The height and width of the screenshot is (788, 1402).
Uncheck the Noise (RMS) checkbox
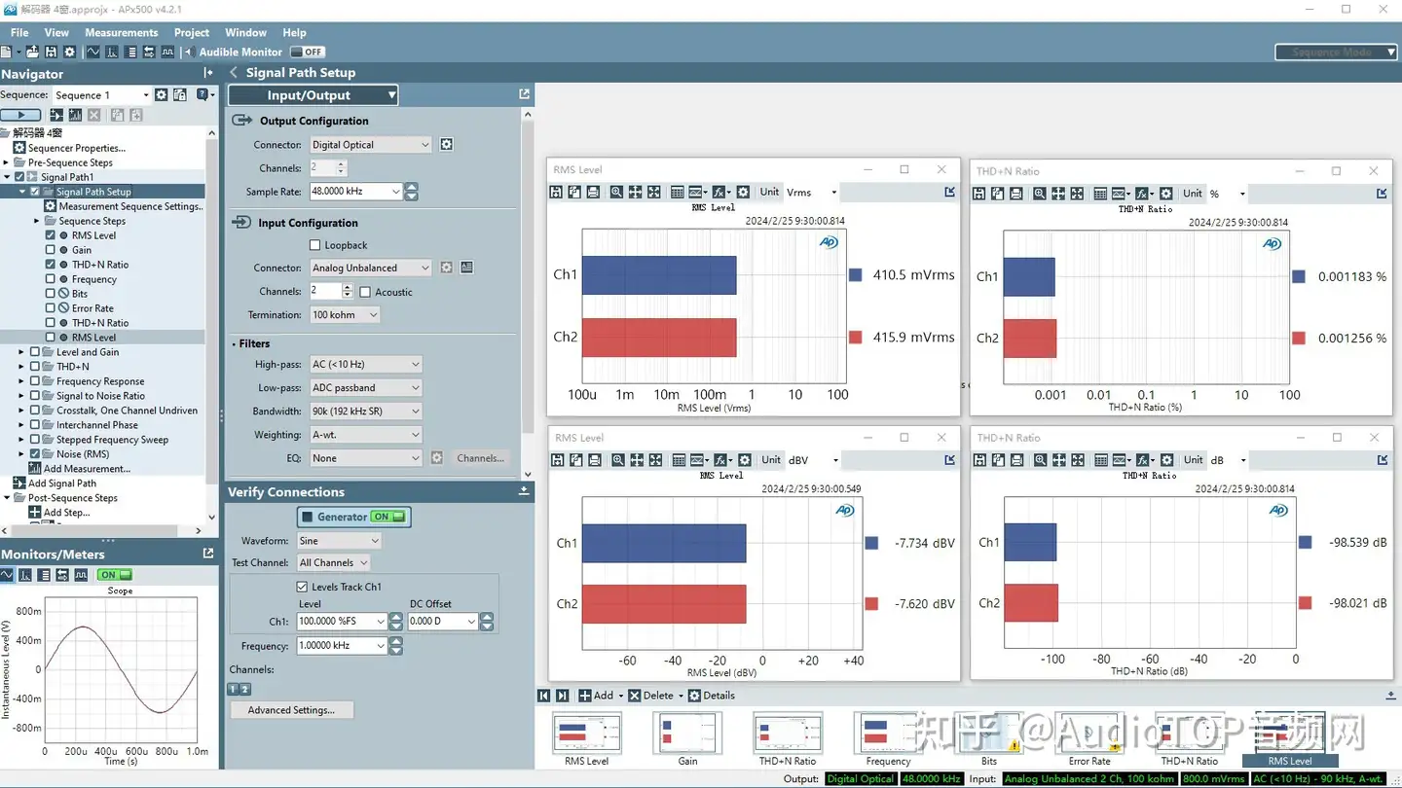pos(35,454)
